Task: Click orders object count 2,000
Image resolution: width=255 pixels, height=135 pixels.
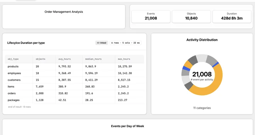Action: point(40,93)
